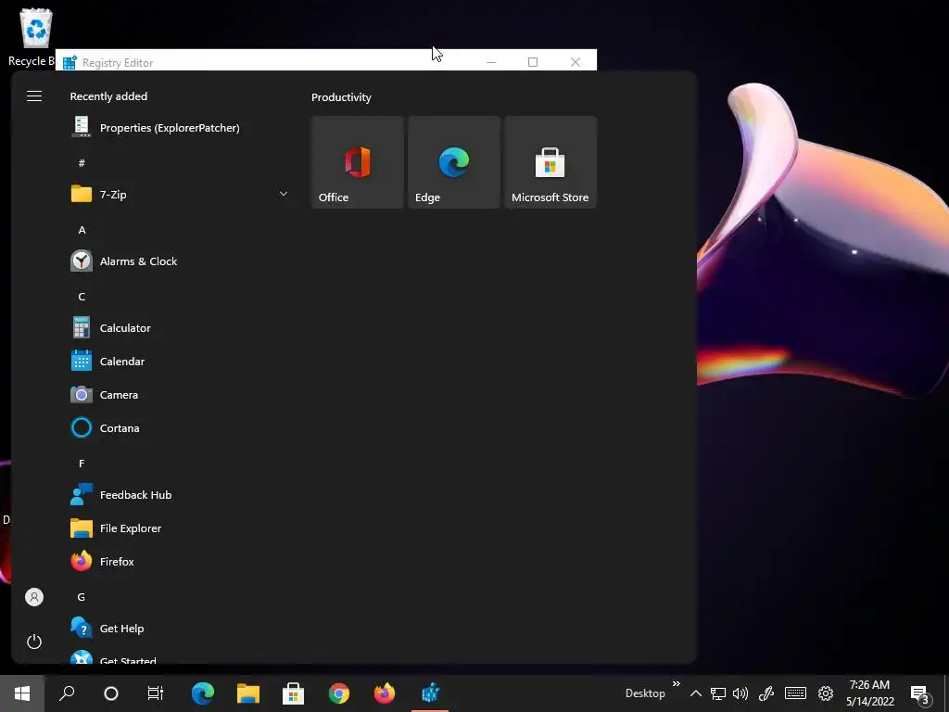Open the volume speaker icon
Image resolution: width=949 pixels, height=712 pixels.
740,693
